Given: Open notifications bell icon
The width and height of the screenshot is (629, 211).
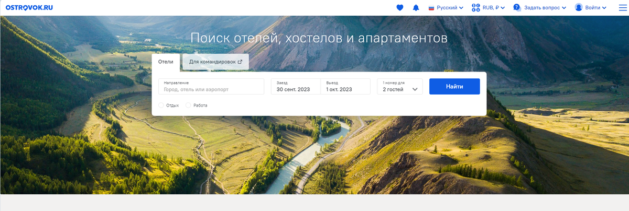Looking at the screenshot, I should [416, 8].
